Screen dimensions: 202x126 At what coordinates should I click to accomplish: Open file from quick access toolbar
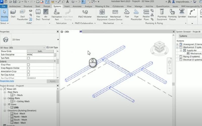pyautogui.click(x=10, y=2)
